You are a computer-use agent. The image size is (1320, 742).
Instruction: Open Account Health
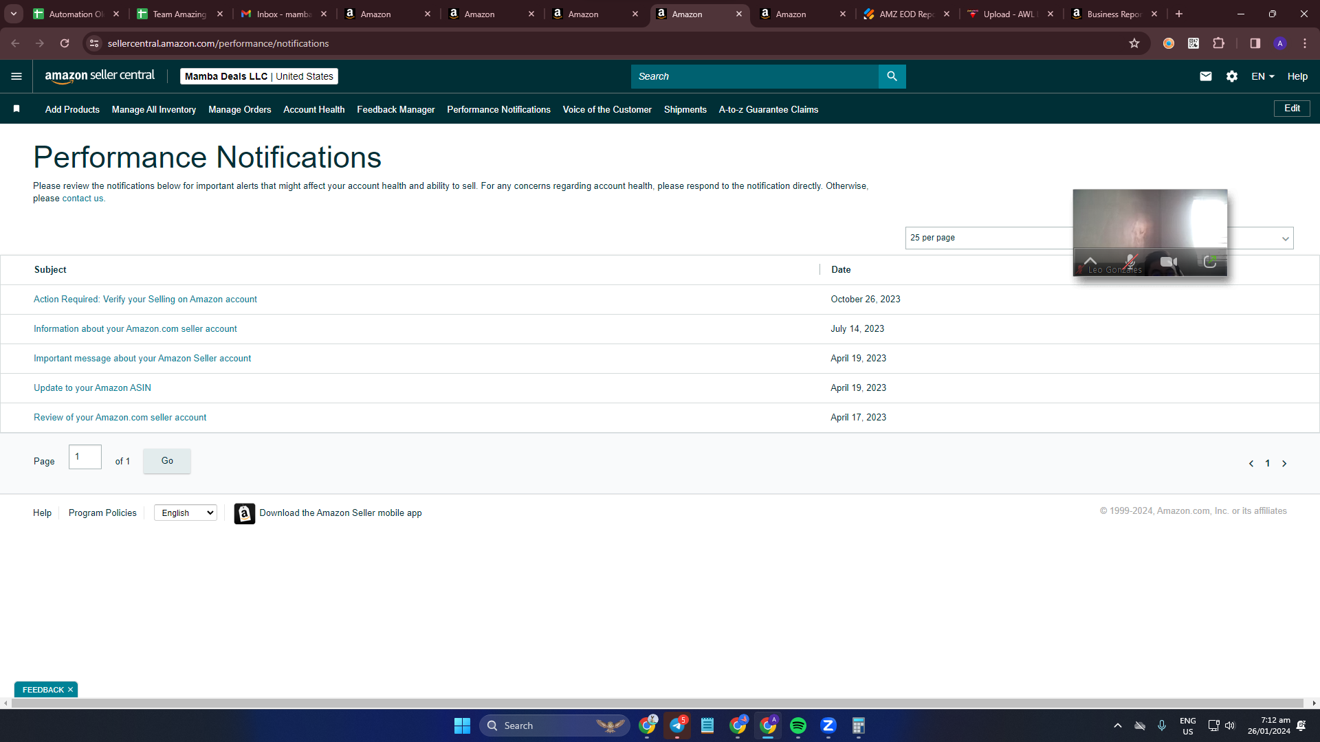tap(314, 109)
